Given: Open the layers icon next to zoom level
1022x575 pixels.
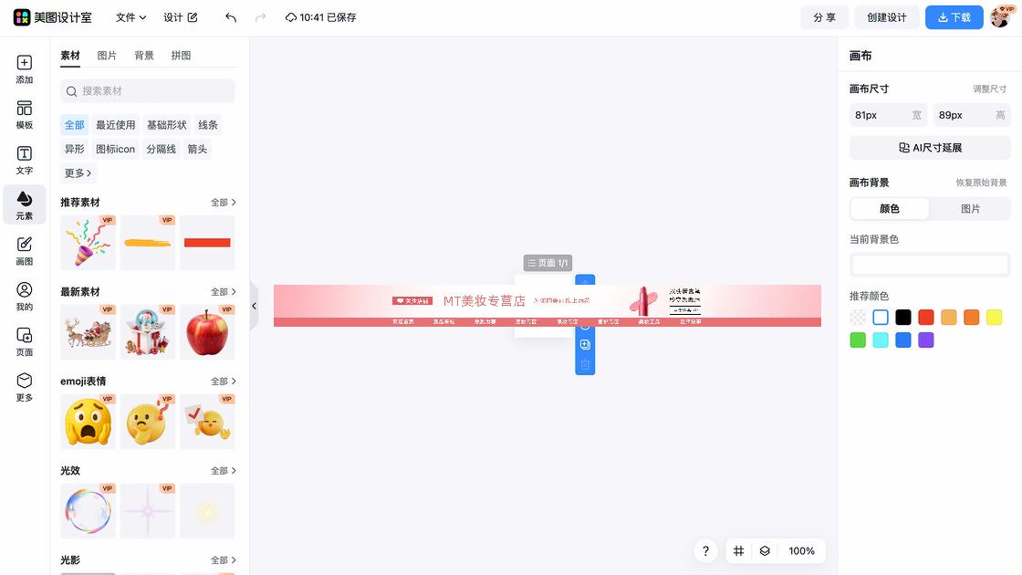Looking at the screenshot, I should (765, 551).
